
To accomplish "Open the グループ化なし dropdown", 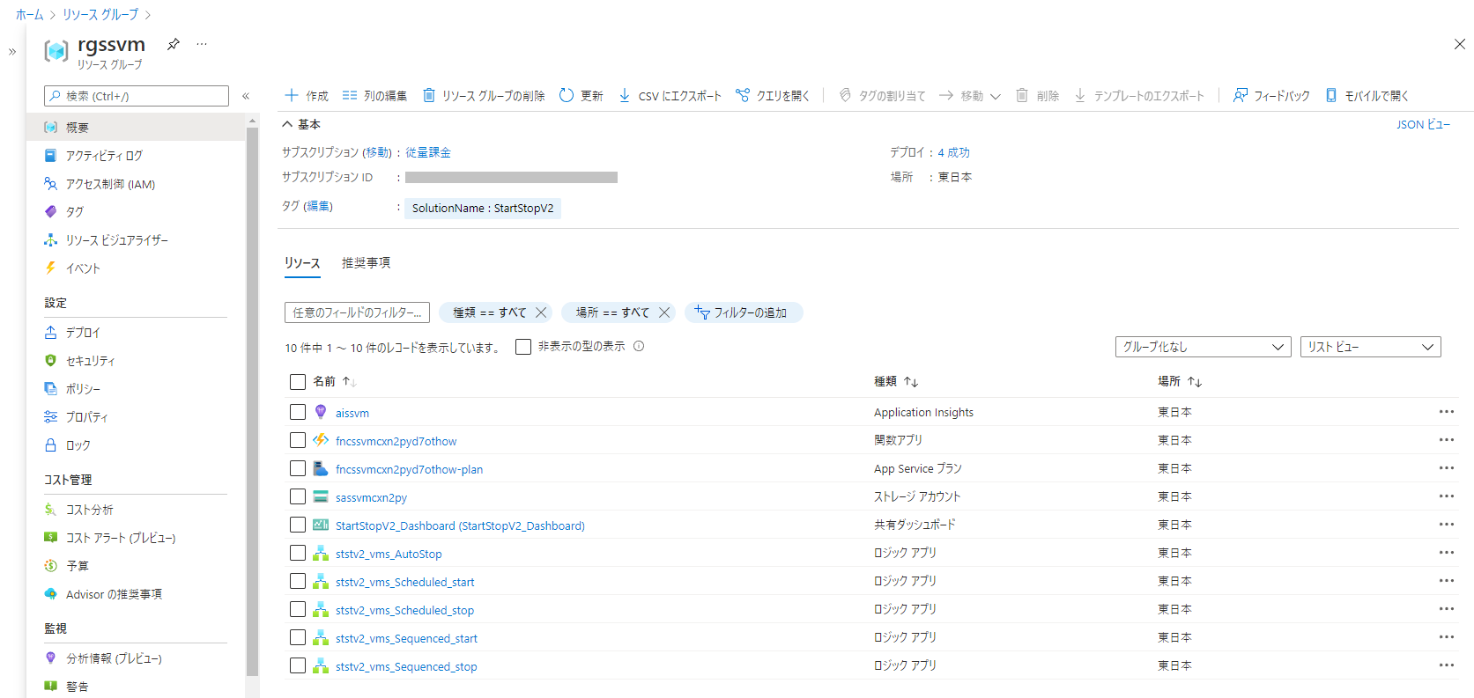I will (1203, 347).
